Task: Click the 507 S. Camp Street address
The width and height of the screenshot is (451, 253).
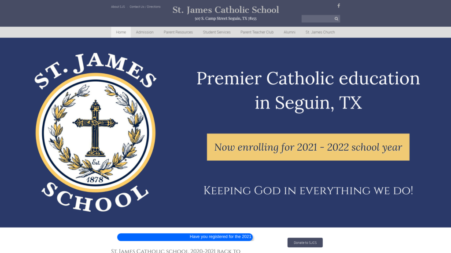Action: [x=225, y=19]
